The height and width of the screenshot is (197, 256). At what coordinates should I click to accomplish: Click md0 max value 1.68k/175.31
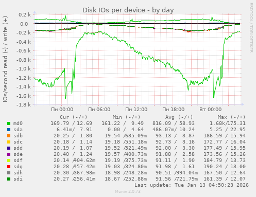(x=228, y=123)
